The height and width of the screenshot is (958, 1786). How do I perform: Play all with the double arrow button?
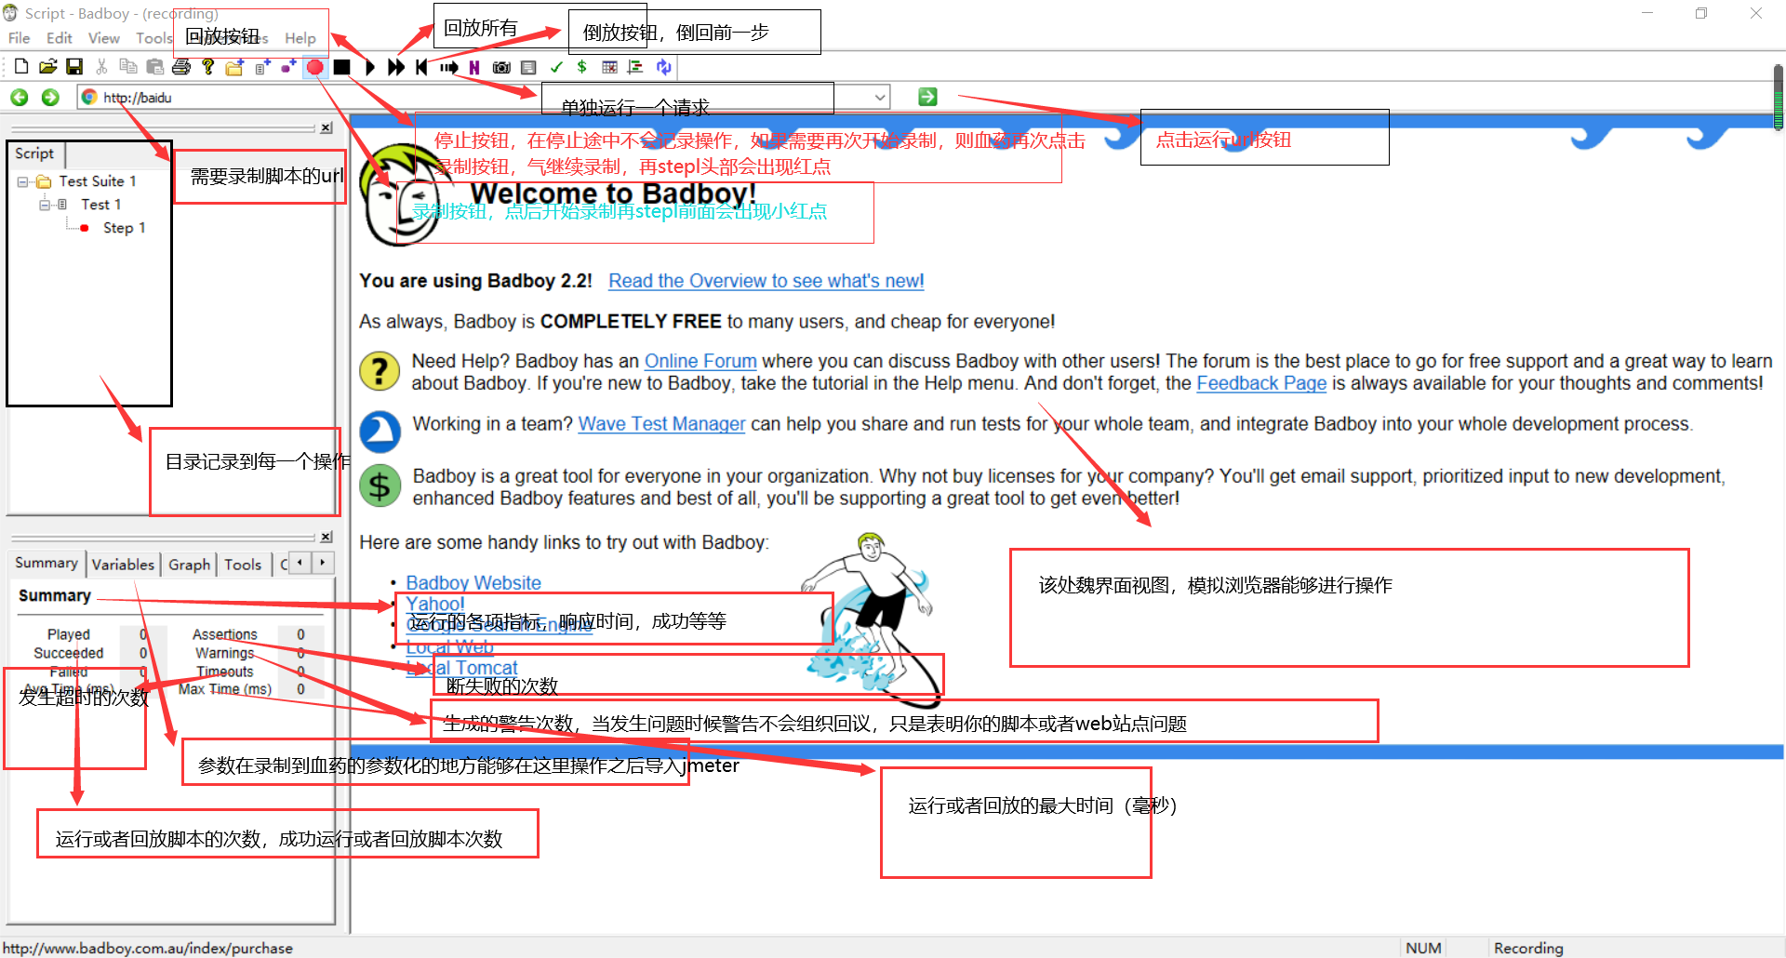396,67
